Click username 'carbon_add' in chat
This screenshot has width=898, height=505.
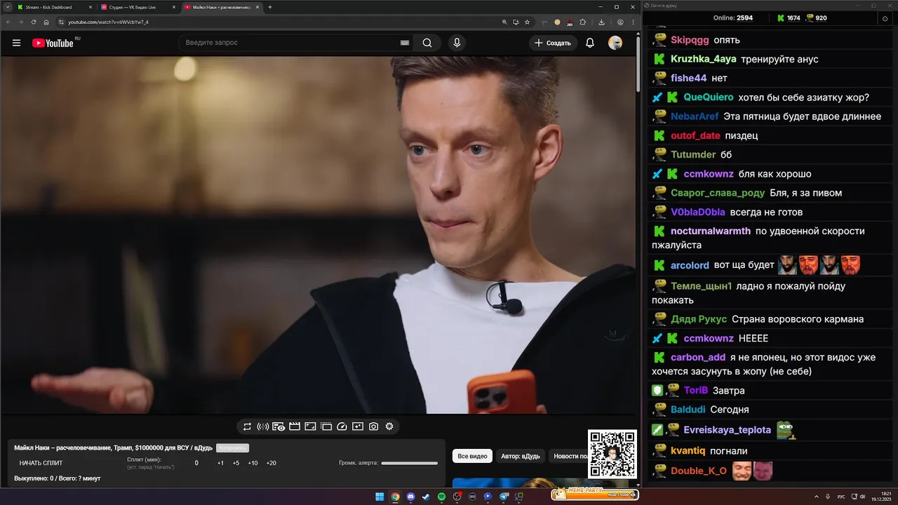698,357
